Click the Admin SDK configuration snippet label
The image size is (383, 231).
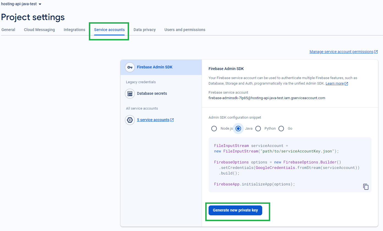tap(235, 118)
